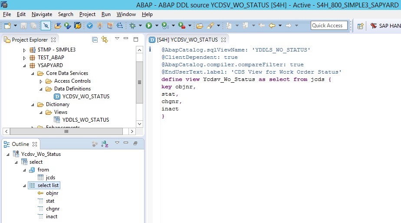
Task: Open the Run dropdown arrow
Action: 157,26
